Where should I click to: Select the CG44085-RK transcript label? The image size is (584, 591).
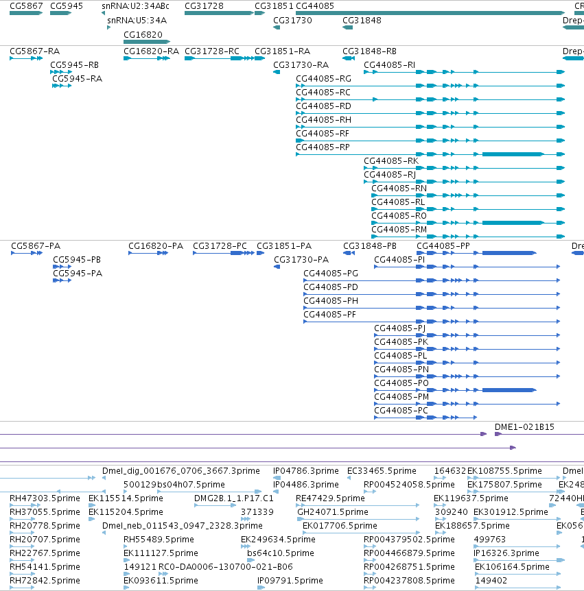pyautogui.click(x=391, y=161)
